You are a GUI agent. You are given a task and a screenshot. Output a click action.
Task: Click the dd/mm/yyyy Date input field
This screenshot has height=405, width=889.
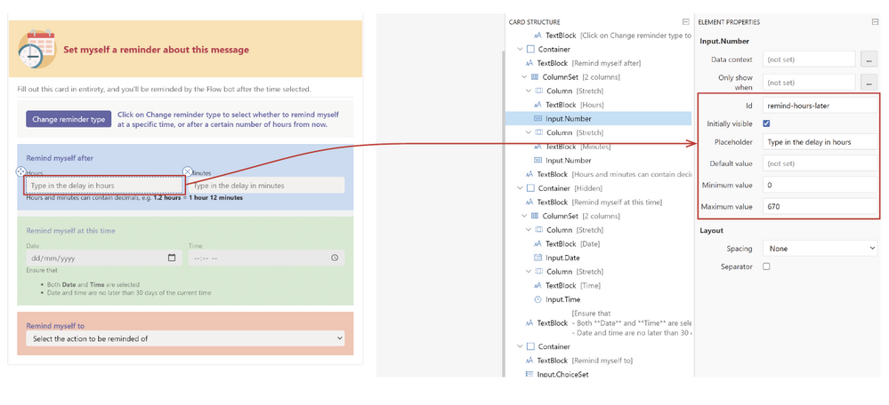(x=104, y=258)
